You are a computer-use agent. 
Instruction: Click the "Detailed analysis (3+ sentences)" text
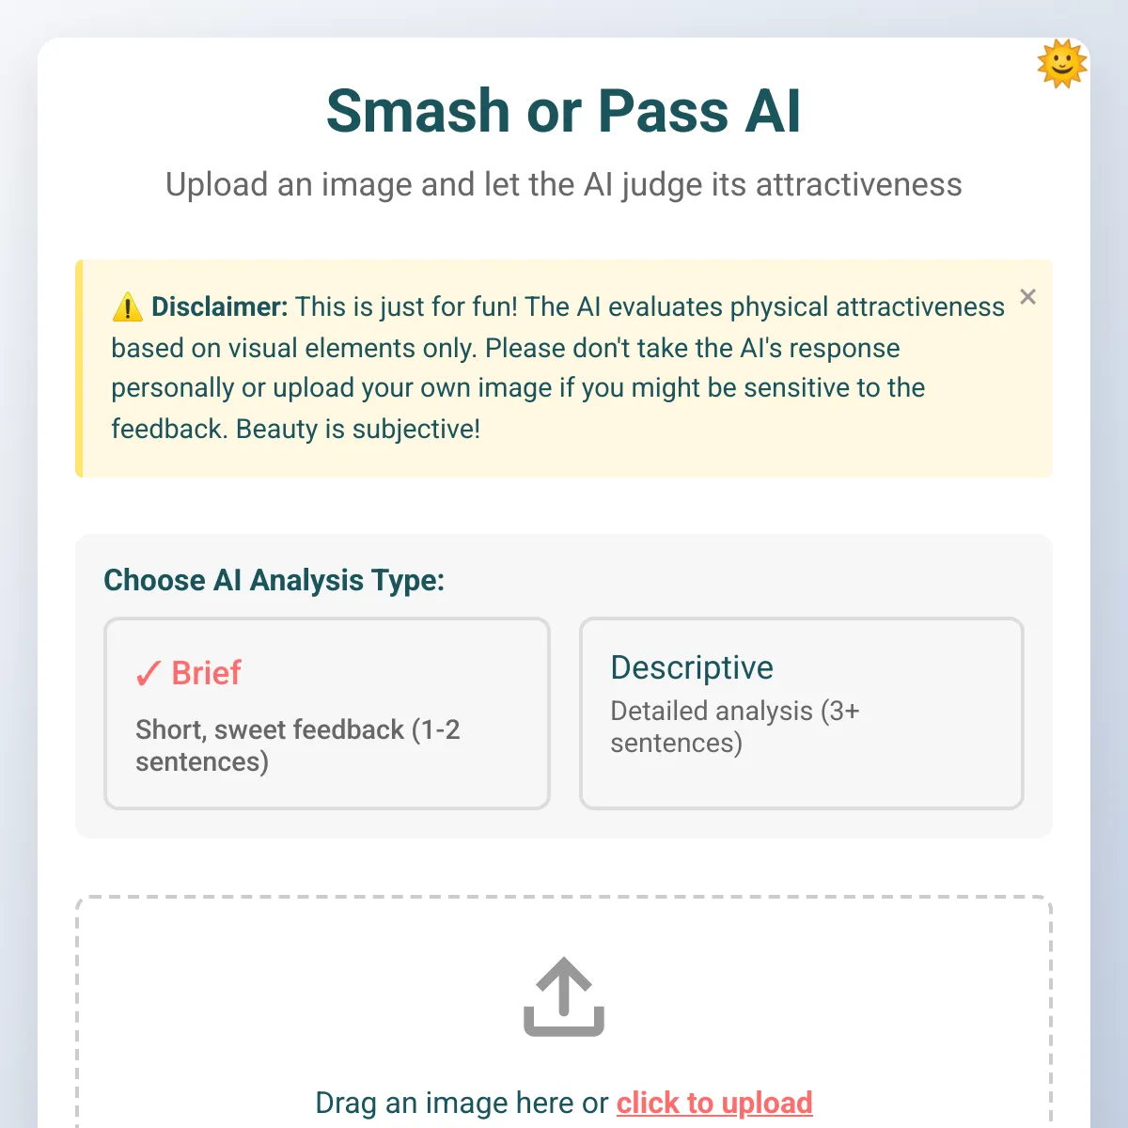click(735, 727)
